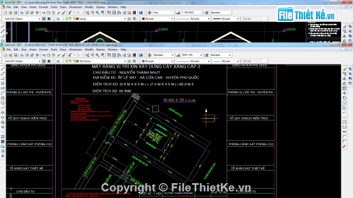Click Move tool in Tu bi loan modify toolbar

click(x=344, y=93)
